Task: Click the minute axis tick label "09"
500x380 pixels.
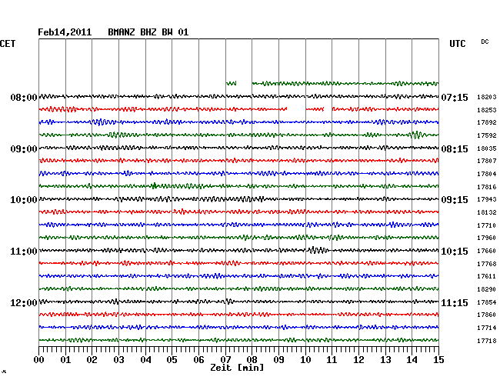Action: pyautogui.click(x=278, y=360)
